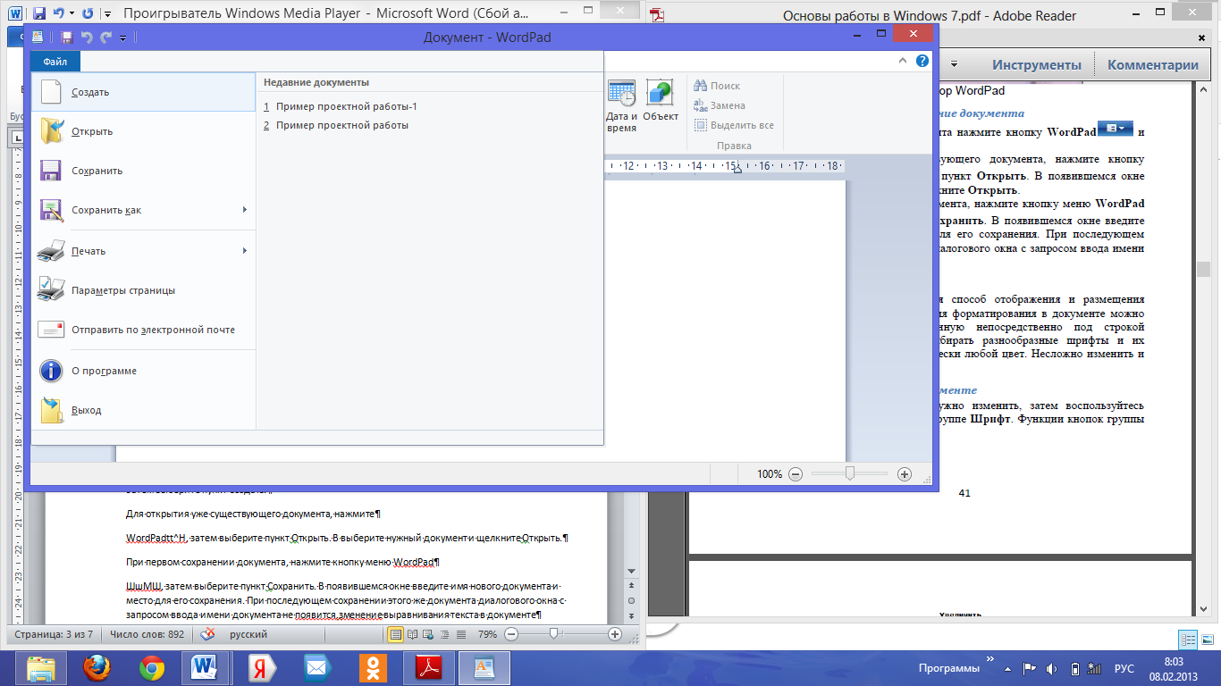Open WordPad quick access customize dropdown

(123, 38)
